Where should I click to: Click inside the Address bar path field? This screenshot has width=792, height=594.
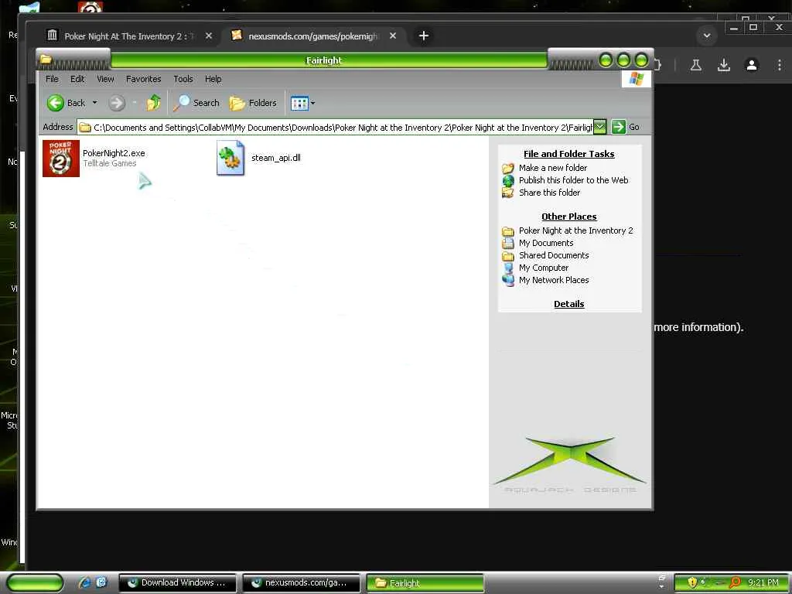(x=336, y=128)
